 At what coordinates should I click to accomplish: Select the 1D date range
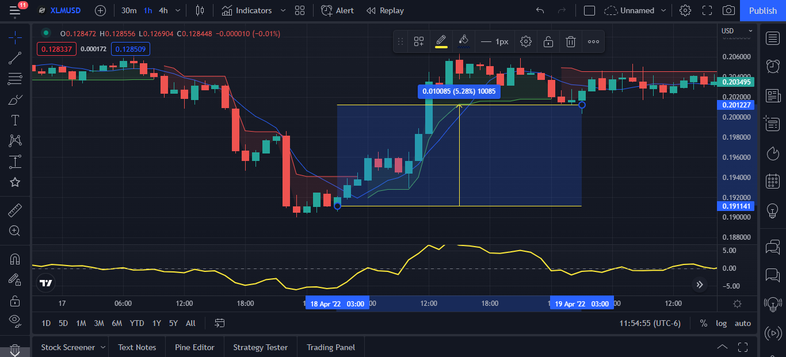(x=46, y=323)
